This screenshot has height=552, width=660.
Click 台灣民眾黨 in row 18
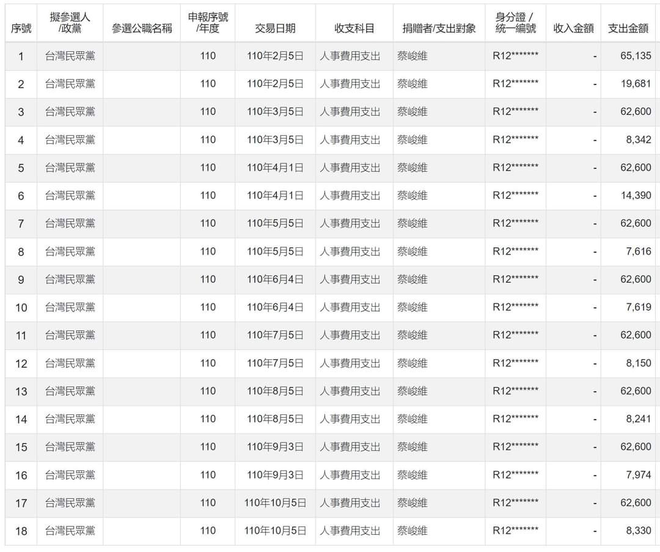click(70, 531)
